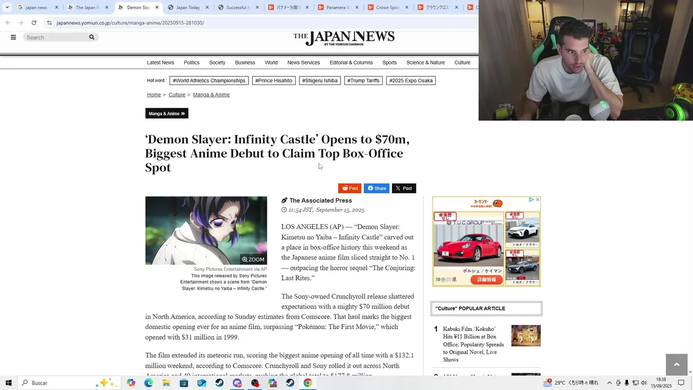Close the car ad with the X icon
The image size is (693, 390).
538,200
